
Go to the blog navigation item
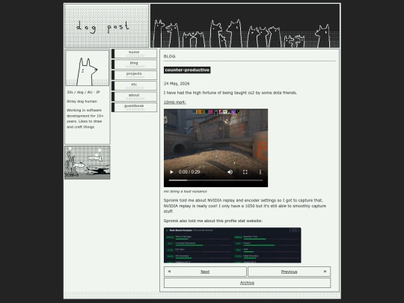pos(134,64)
